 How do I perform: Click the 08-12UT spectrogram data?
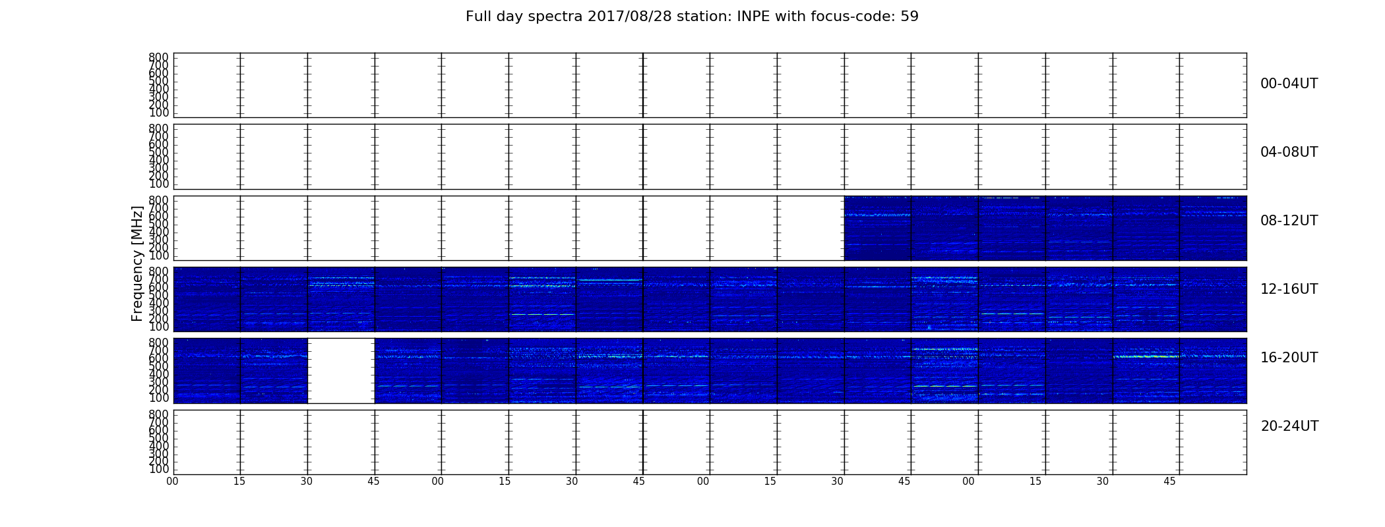coord(1045,228)
